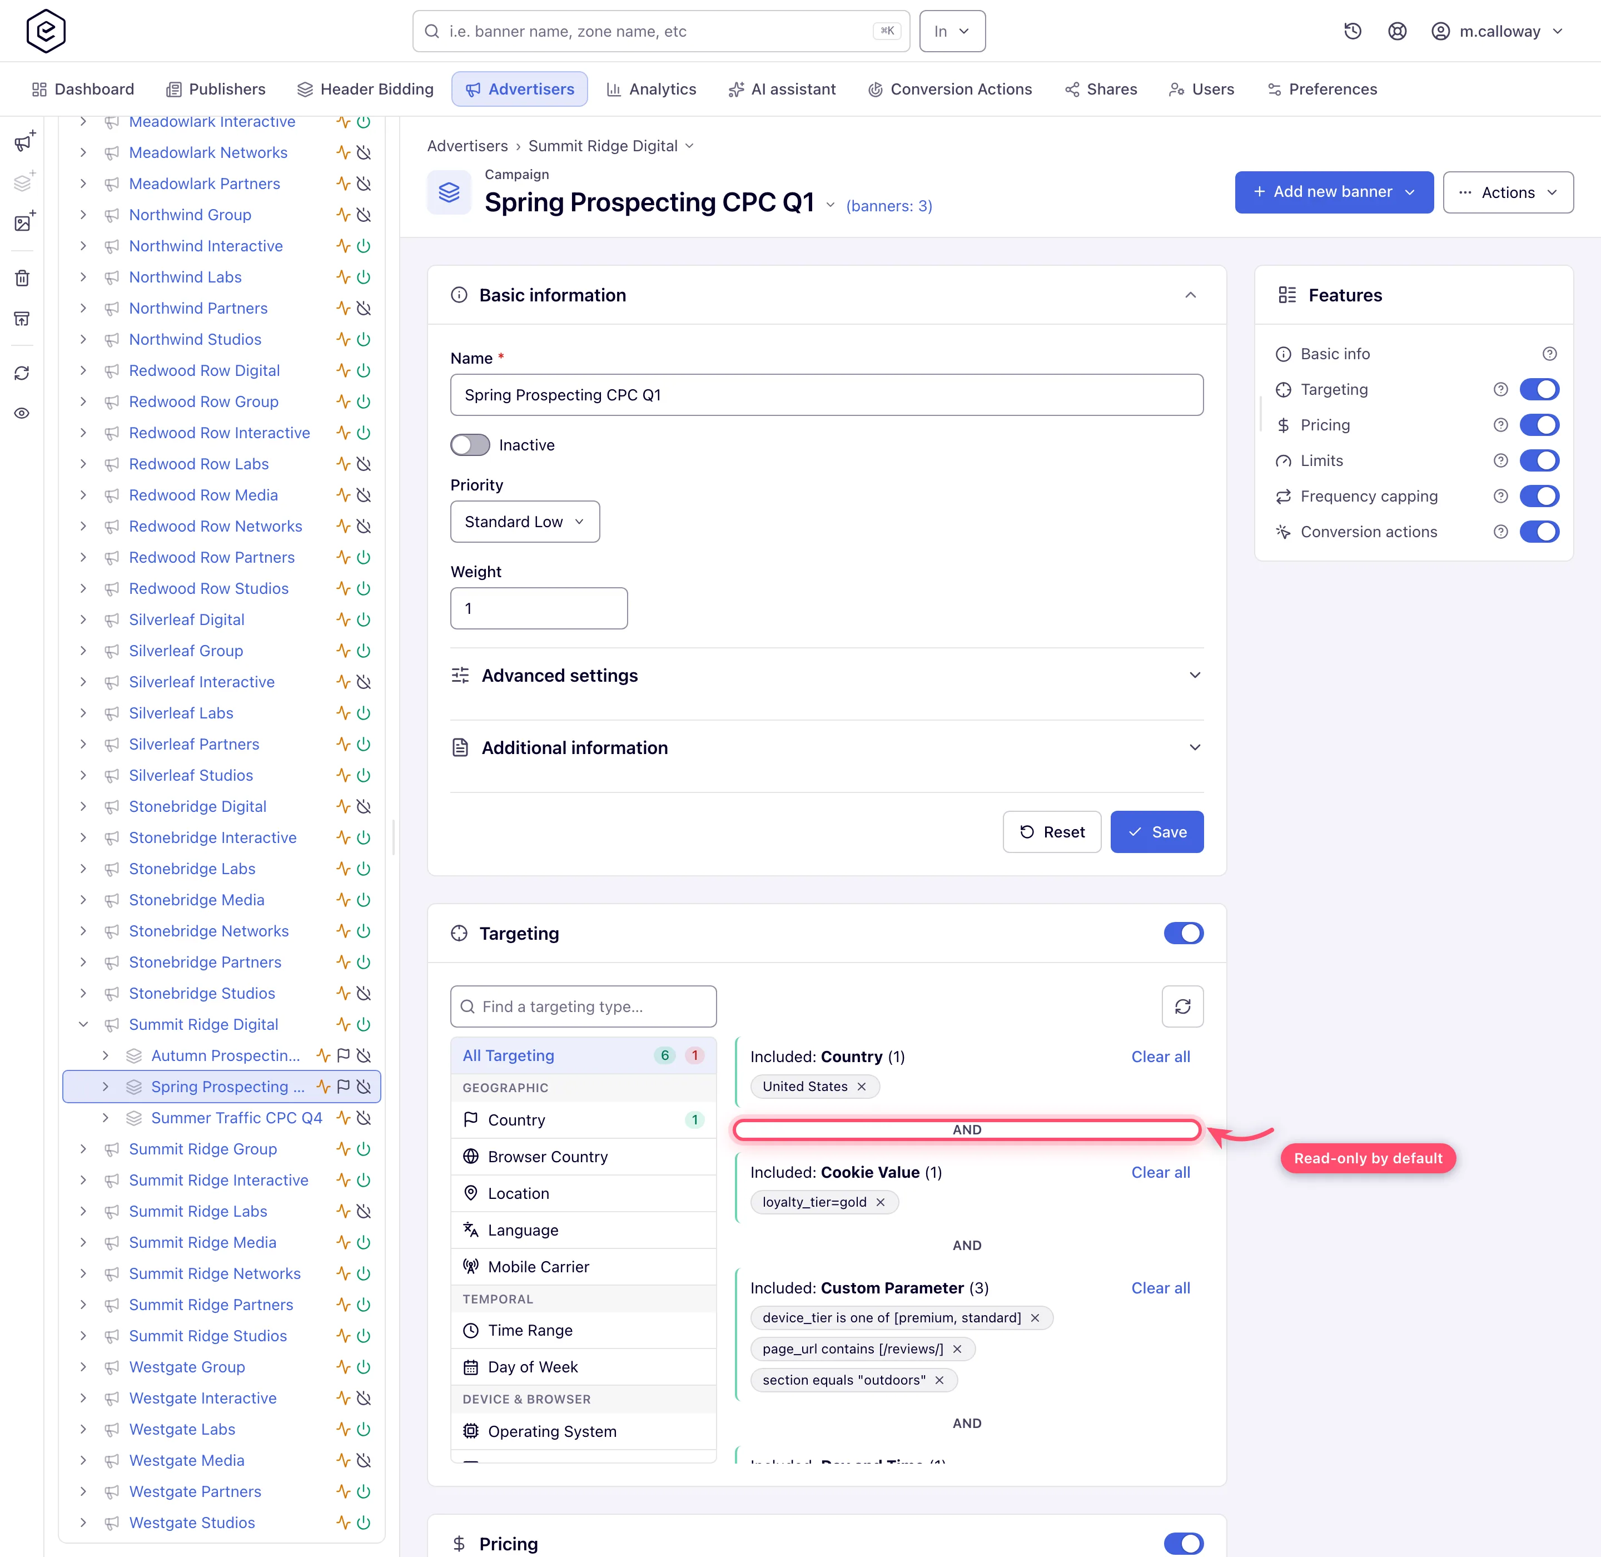Screen dimensions: 1601x1557
Task: Click the Targeting help question mark icon
Action: click(x=1500, y=389)
